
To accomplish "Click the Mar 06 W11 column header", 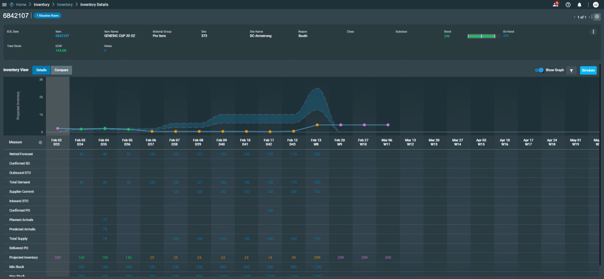I will (x=387, y=142).
